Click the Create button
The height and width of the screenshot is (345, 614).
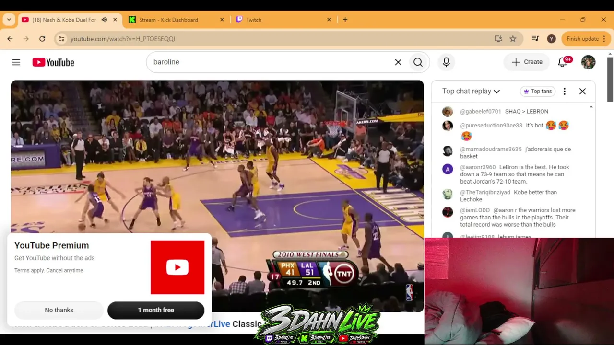pyautogui.click(x=527, y=62)
